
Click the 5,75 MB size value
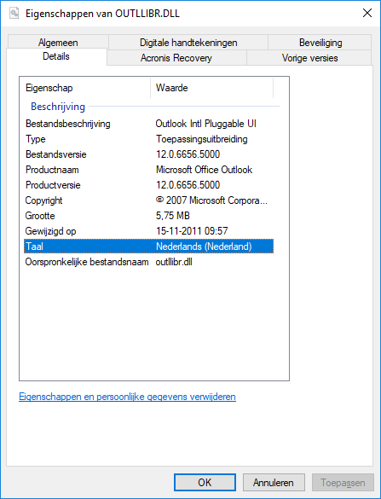click(x=173, y=216)
